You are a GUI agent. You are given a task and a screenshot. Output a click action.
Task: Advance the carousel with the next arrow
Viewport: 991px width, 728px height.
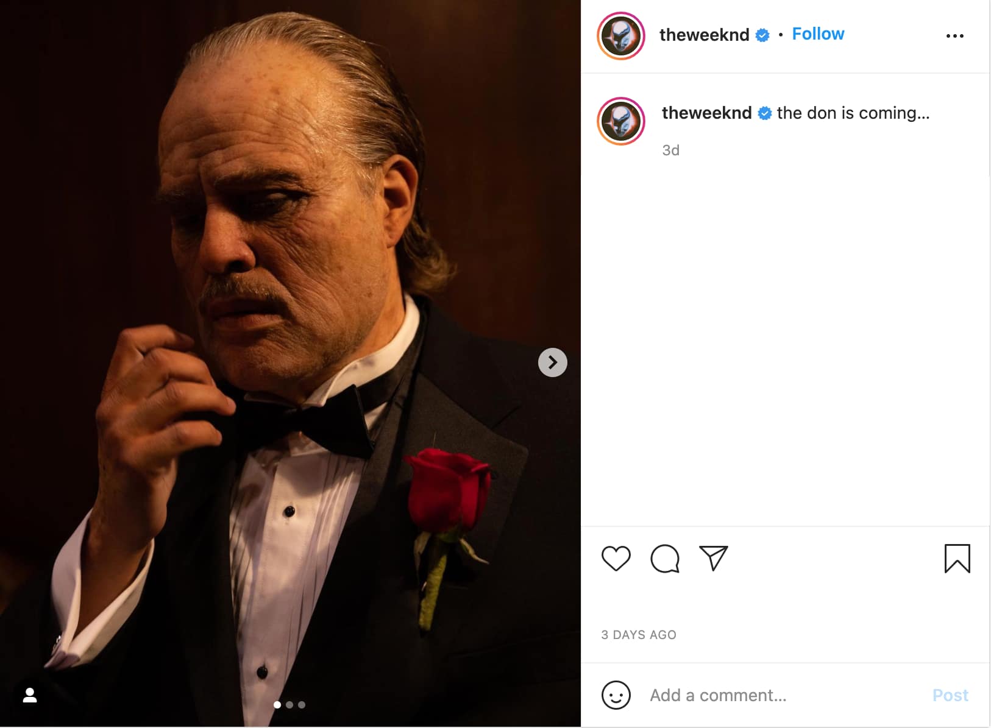click(552, 362)
